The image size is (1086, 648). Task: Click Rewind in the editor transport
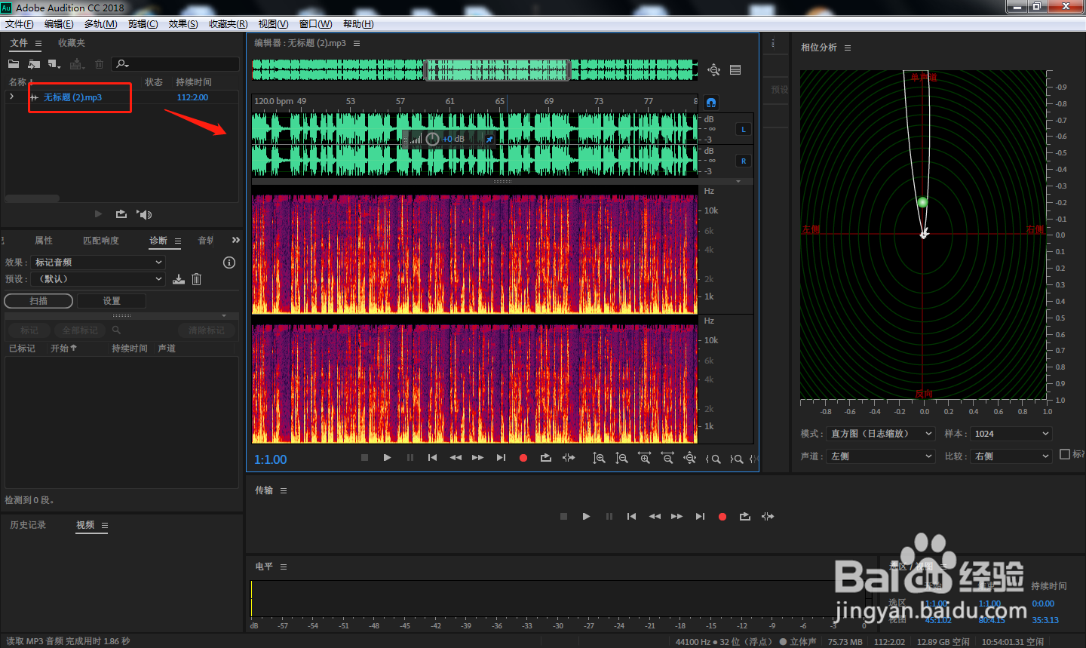[456, 458]
